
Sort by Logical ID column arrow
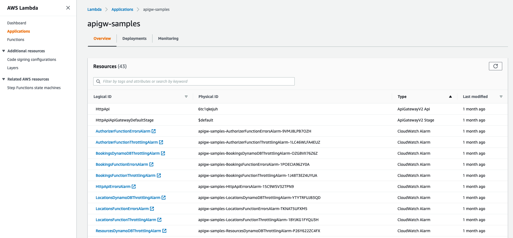pyautogui.click(x=186, y=97)
